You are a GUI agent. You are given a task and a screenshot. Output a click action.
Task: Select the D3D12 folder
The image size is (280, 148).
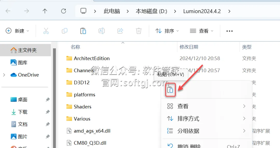78,83
